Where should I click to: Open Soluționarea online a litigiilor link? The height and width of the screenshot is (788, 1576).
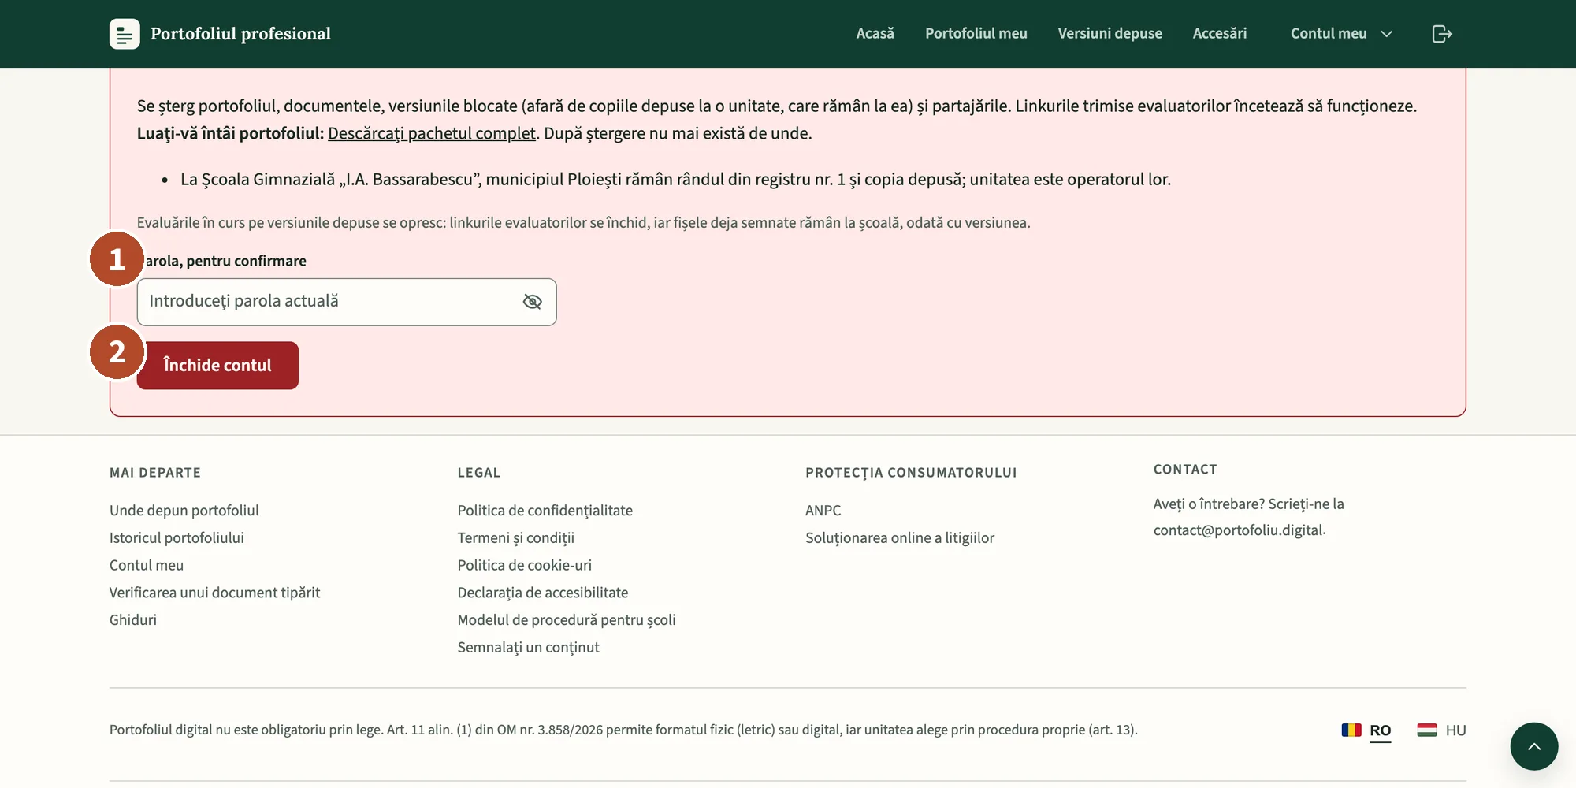coord(900,538)
